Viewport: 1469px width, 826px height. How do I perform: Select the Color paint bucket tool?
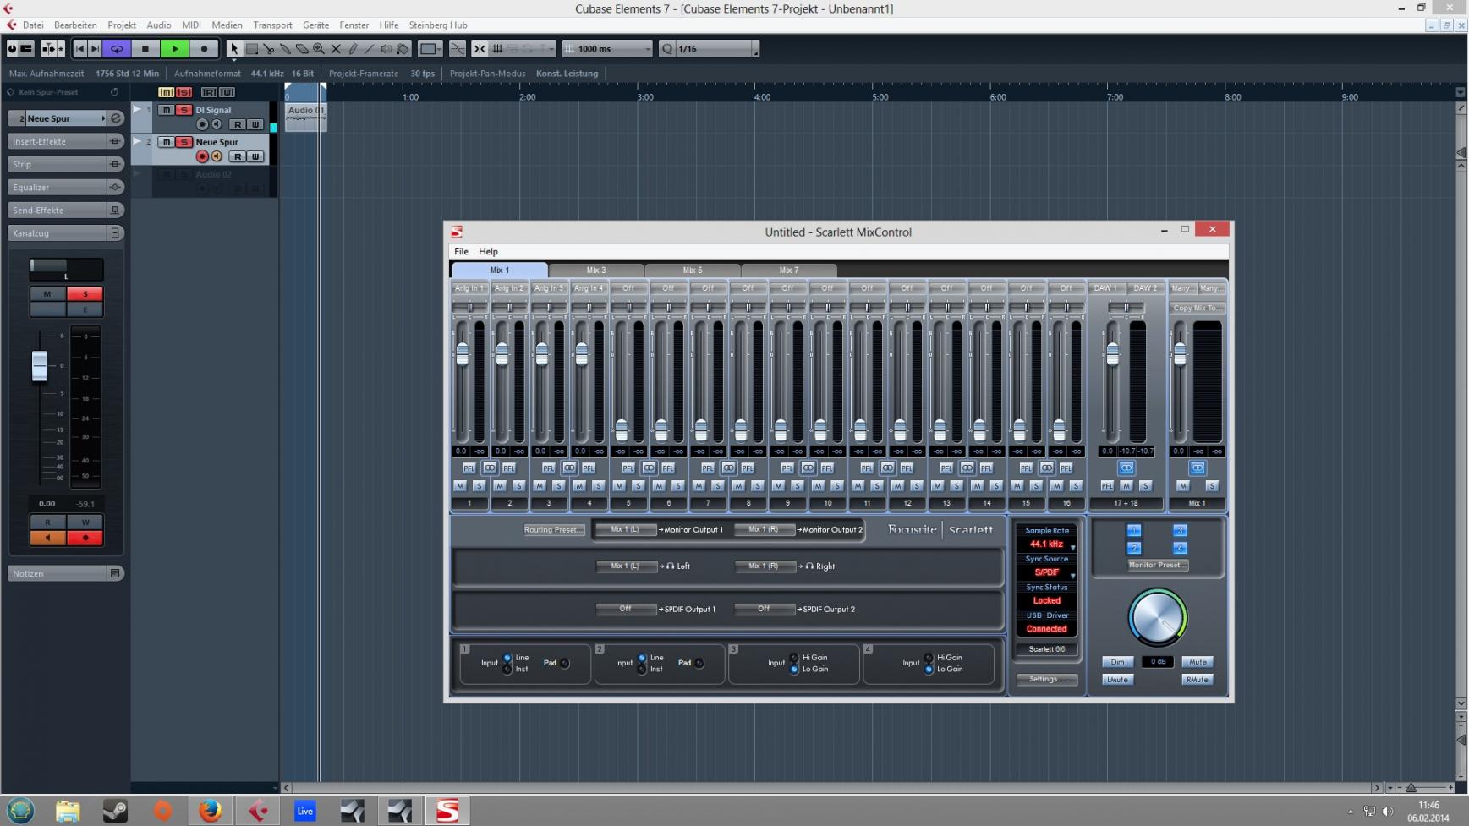click(x=403, y=49)
